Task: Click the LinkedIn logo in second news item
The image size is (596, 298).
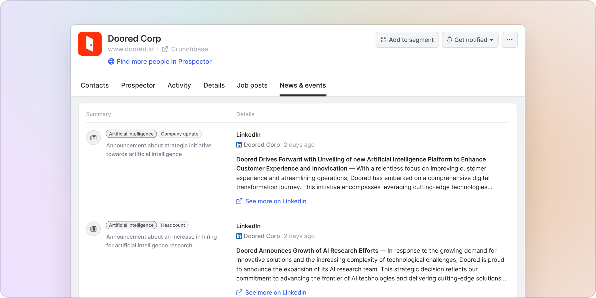Action: pos(239,236)
